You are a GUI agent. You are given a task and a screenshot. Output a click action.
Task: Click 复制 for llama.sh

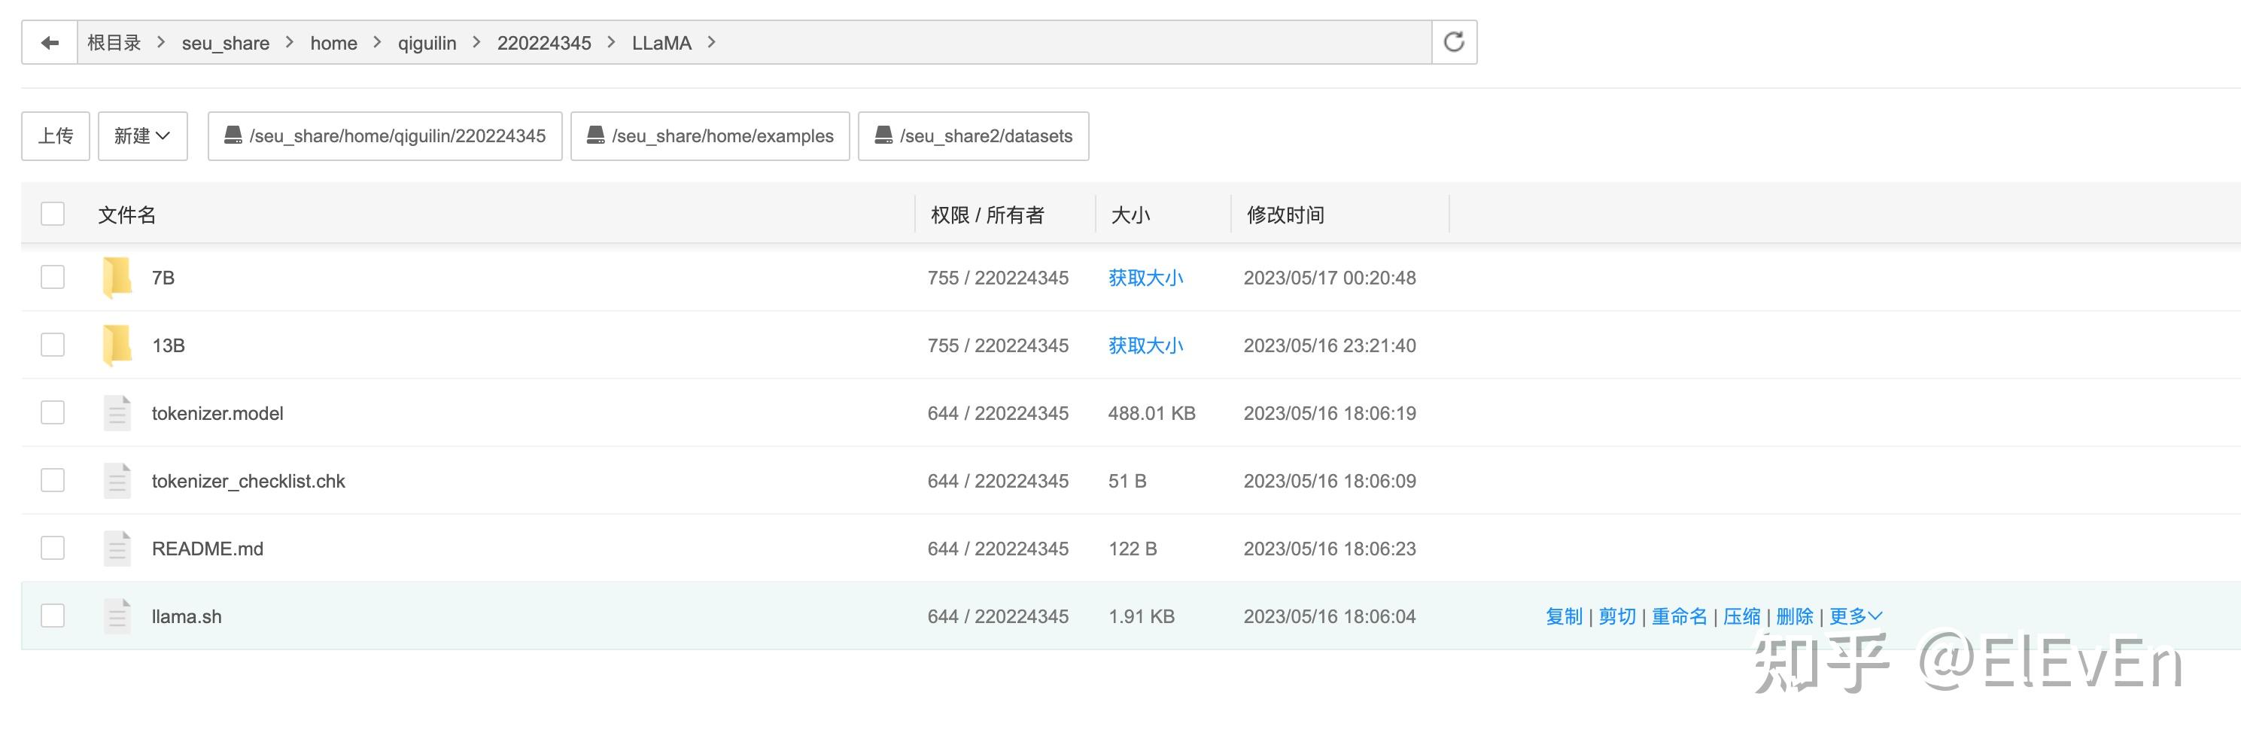[x=1563, y=616]
